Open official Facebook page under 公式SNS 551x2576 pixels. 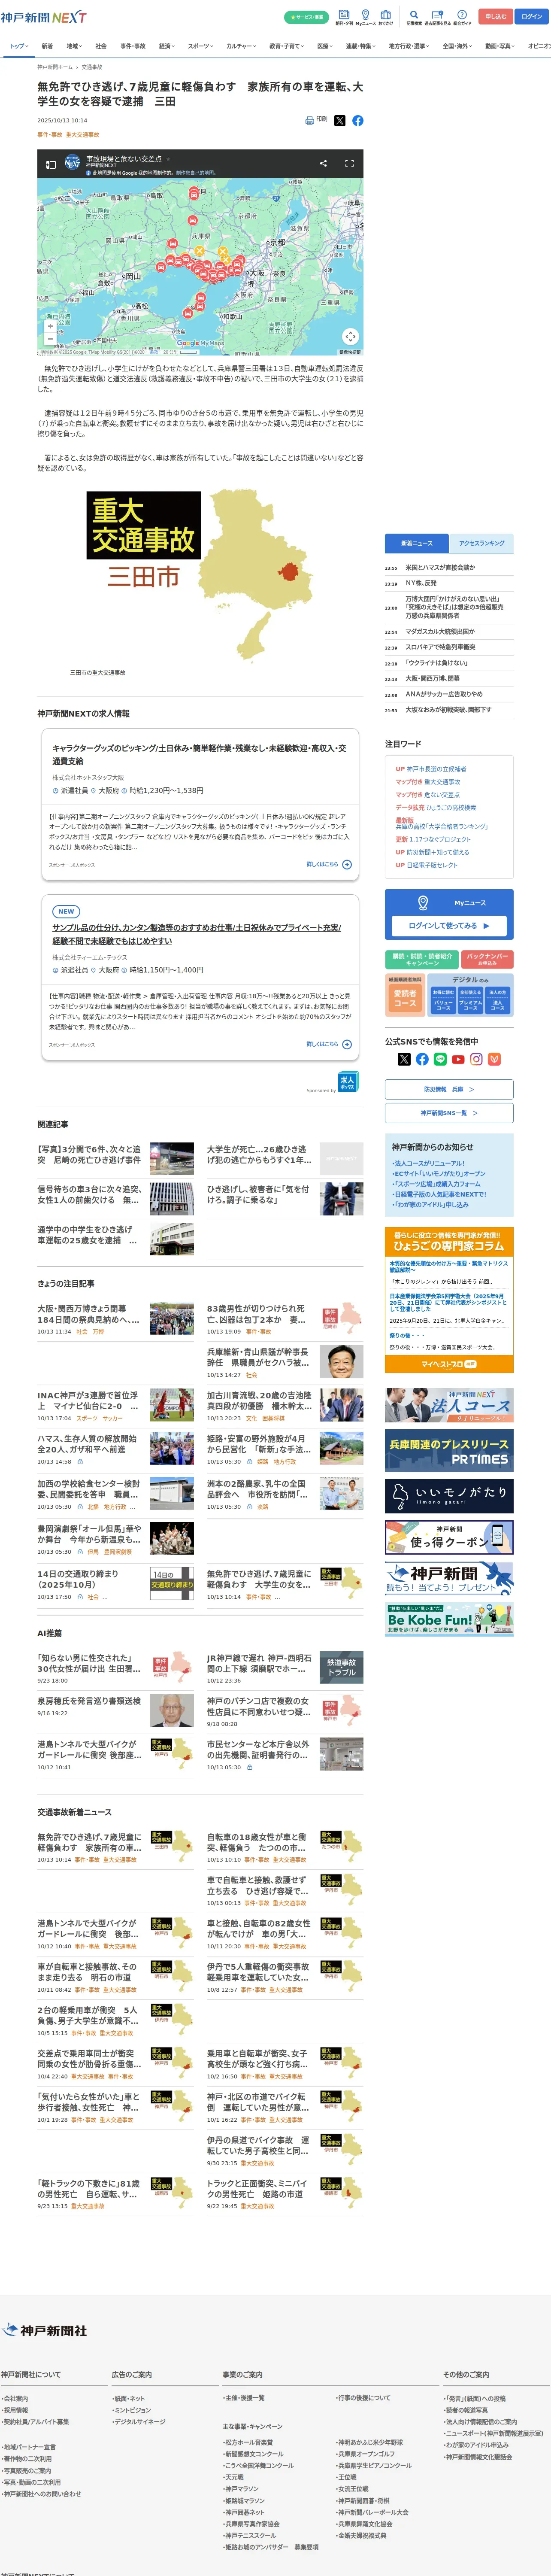point(422,1059)
